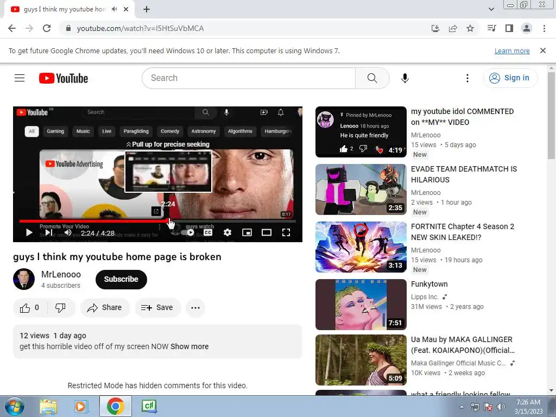Open the taskbar clock showing 7:26 AM
This screenshot has height=417, width=556.
click(x=528, y=407)
